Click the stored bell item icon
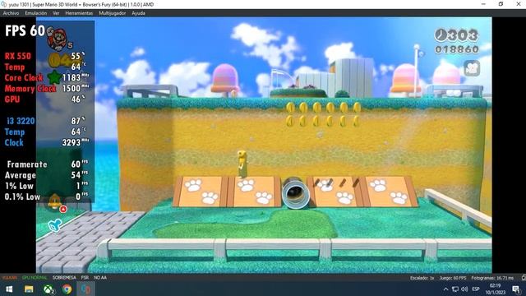The width and height of the screenshot is (526, 296). point(55,201)
